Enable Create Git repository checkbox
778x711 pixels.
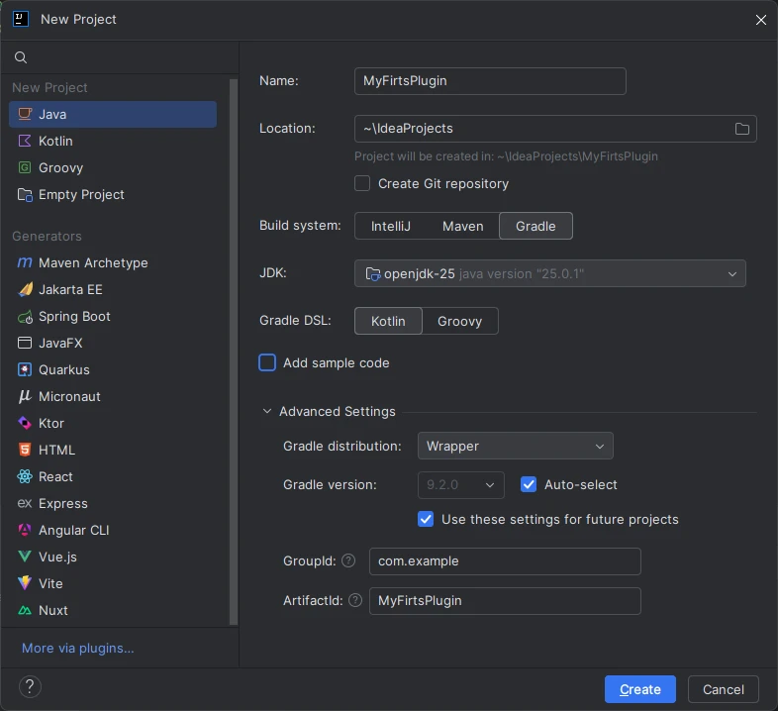(x=362, y=183)
